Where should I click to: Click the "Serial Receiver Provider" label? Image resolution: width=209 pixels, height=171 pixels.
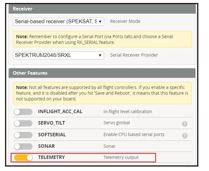[134, 55]
